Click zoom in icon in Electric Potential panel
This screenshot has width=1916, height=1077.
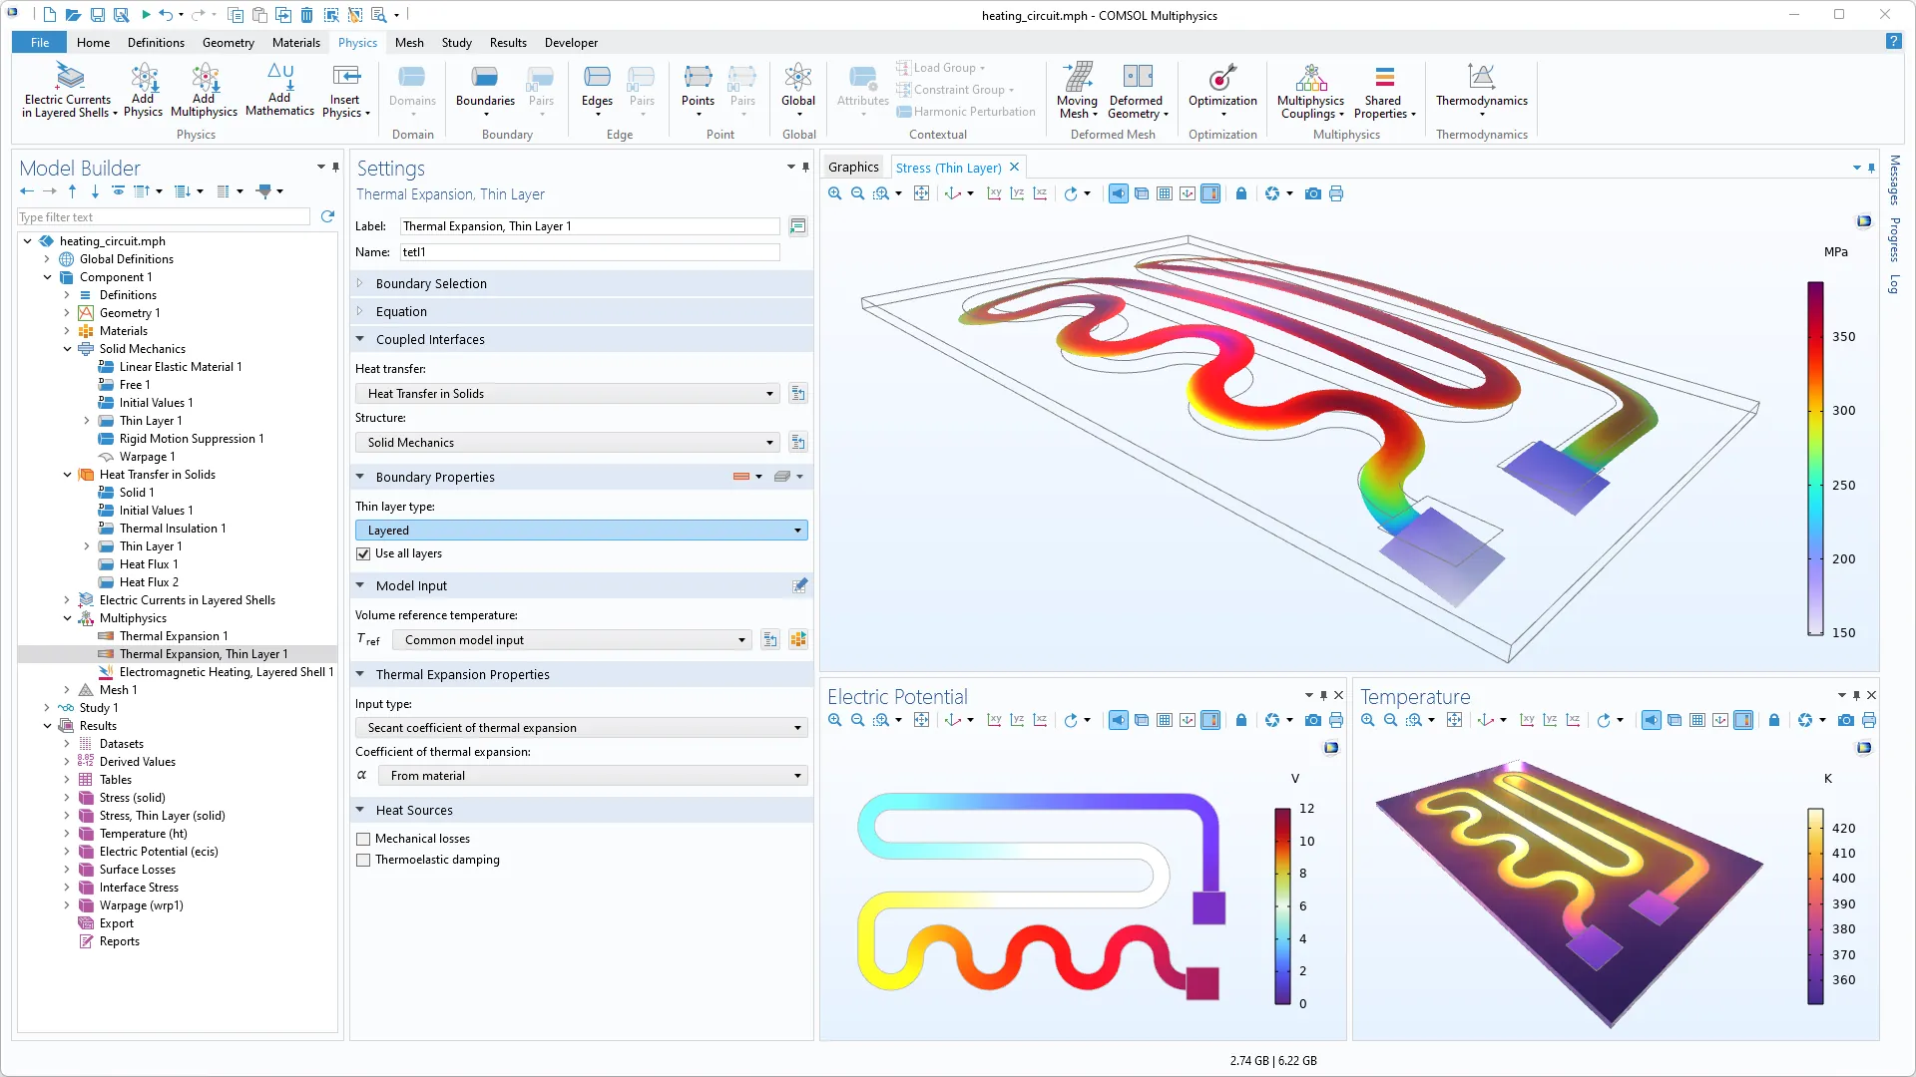click(x=835, y=720)
